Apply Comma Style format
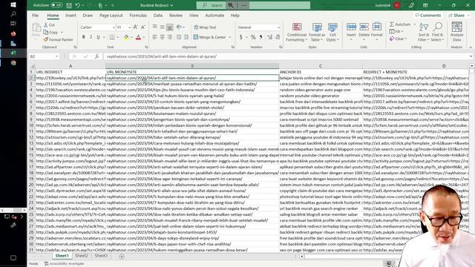 point(261,37)
